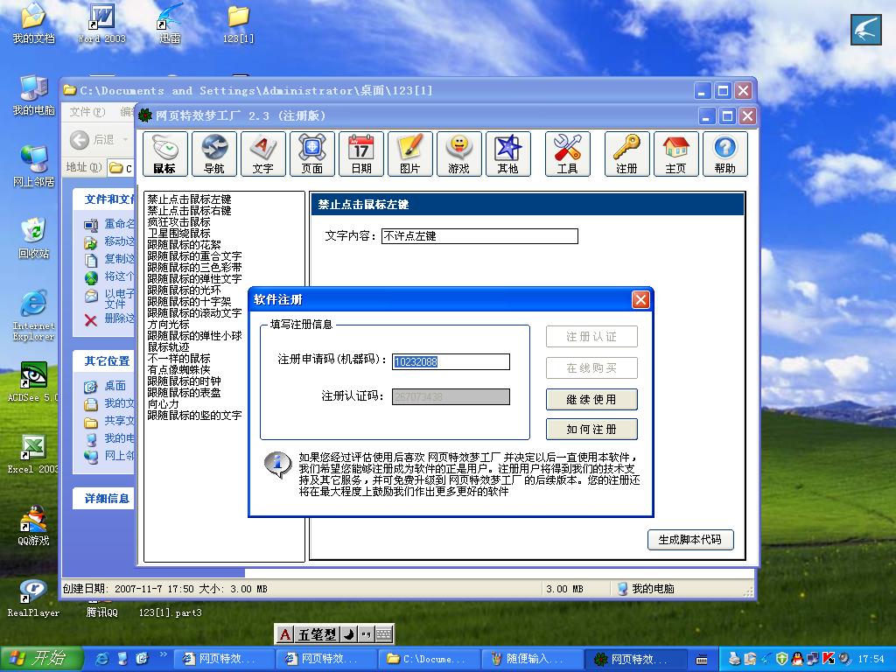Click the 帮助 help icon
This screenshot has height=672, width=896.
click(725, 154)
